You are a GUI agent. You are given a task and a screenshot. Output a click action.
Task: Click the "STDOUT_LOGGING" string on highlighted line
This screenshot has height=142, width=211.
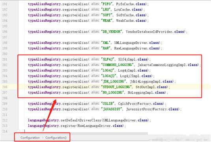pos(116,87)
